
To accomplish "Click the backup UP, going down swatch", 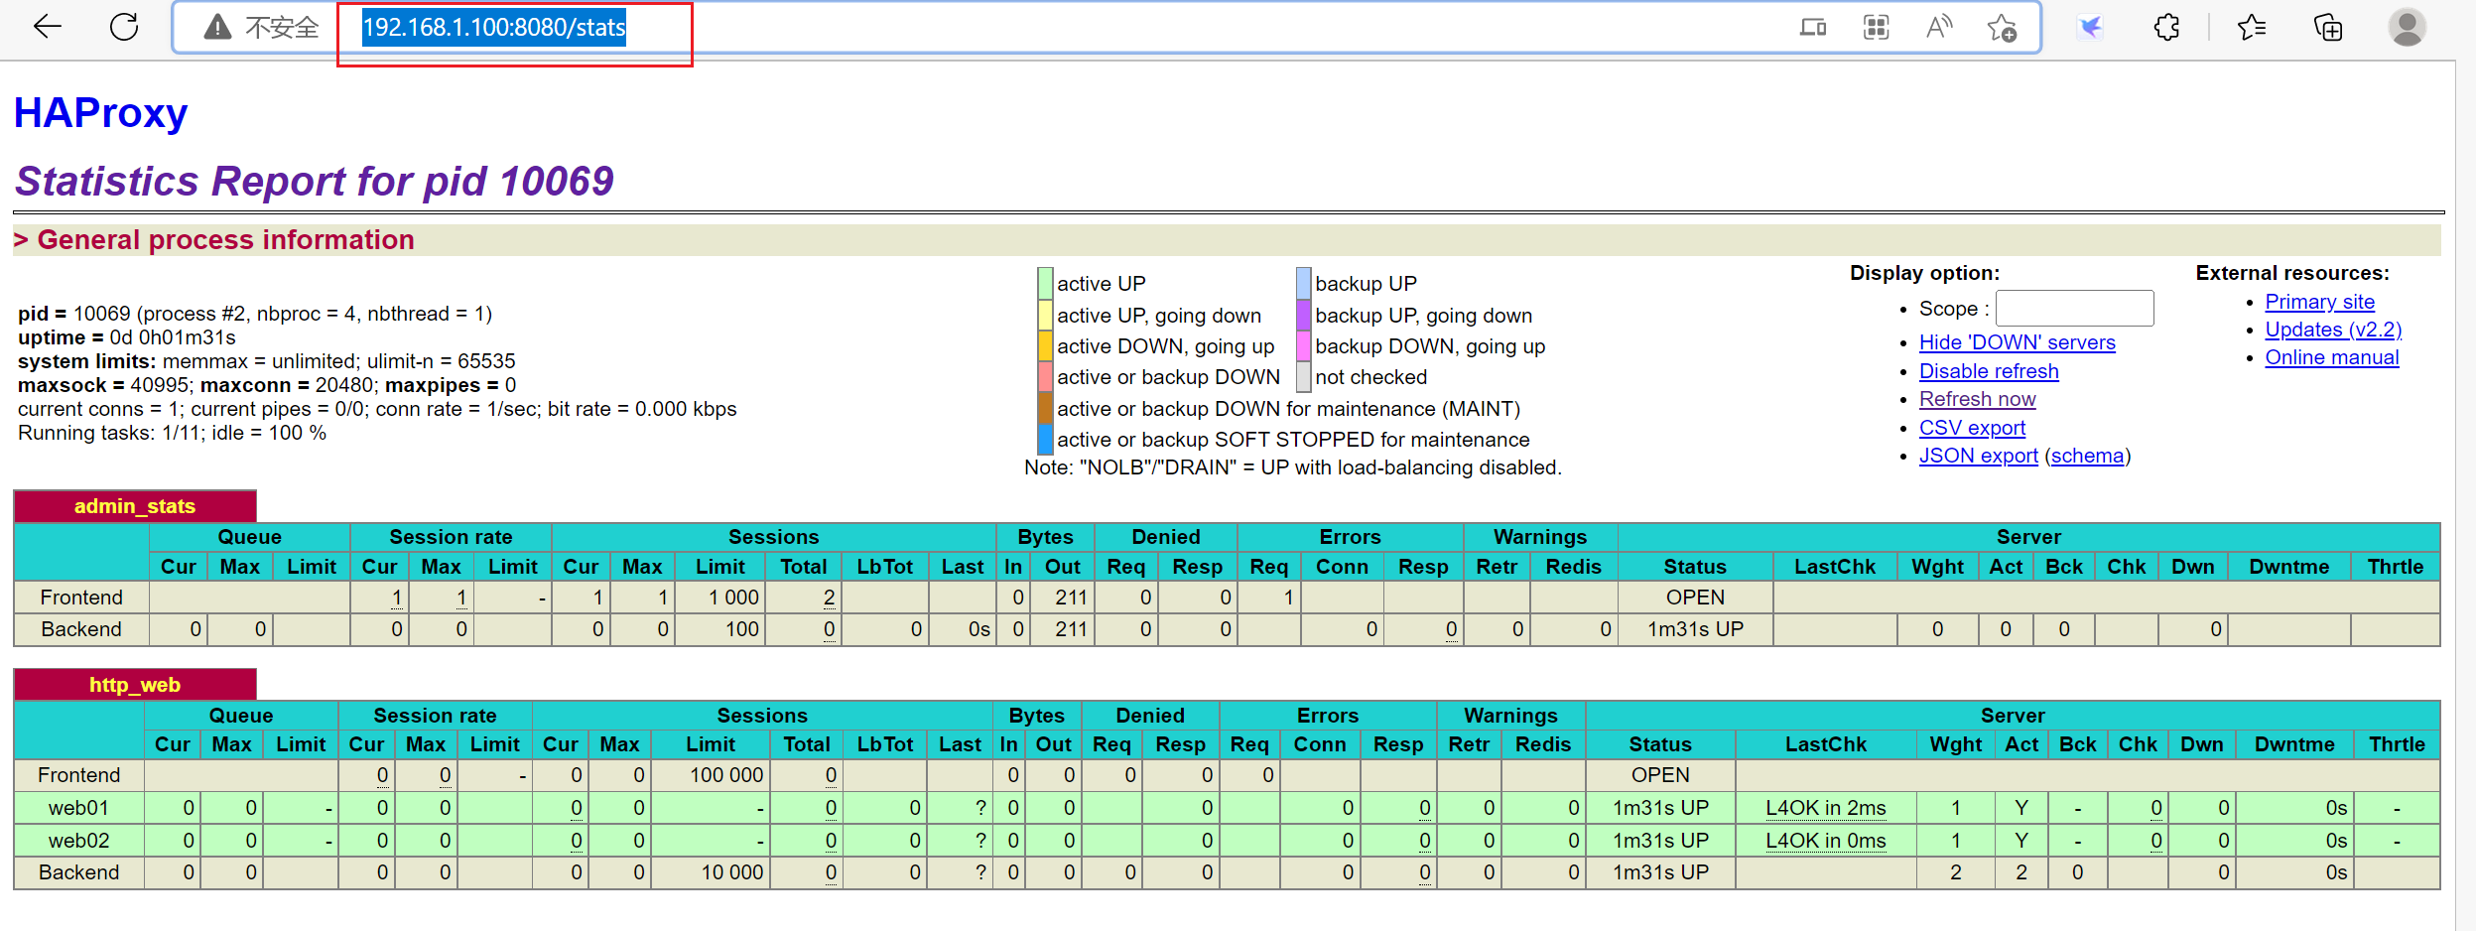I will (x=1303, y=315).
